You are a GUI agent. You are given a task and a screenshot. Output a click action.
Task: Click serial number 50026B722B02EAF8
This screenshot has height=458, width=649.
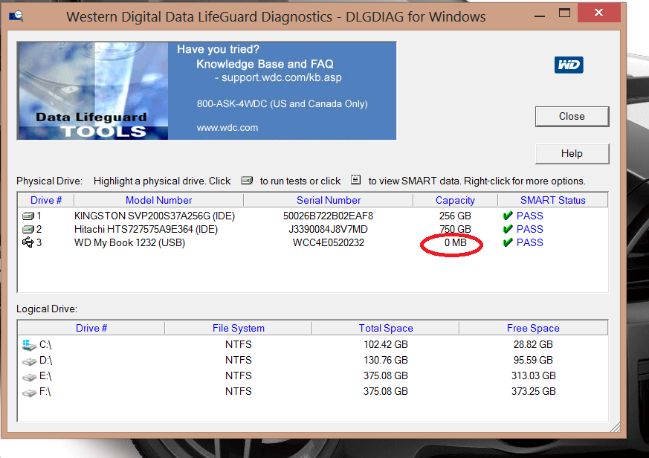click(328, 216)
